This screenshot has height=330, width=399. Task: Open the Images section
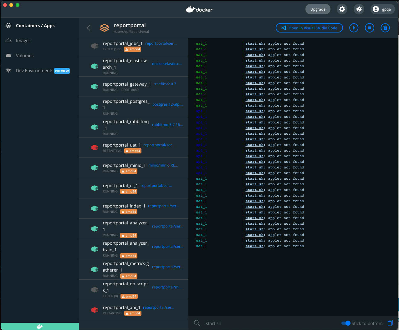23,41
